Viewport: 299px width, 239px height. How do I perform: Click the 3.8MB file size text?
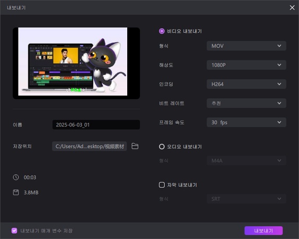coord(31,192)
